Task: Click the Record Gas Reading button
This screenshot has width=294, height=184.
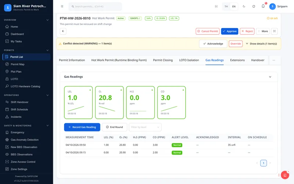Action: (82, 127)
